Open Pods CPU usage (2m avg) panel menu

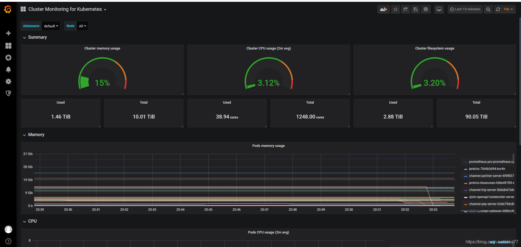[269, 232]
